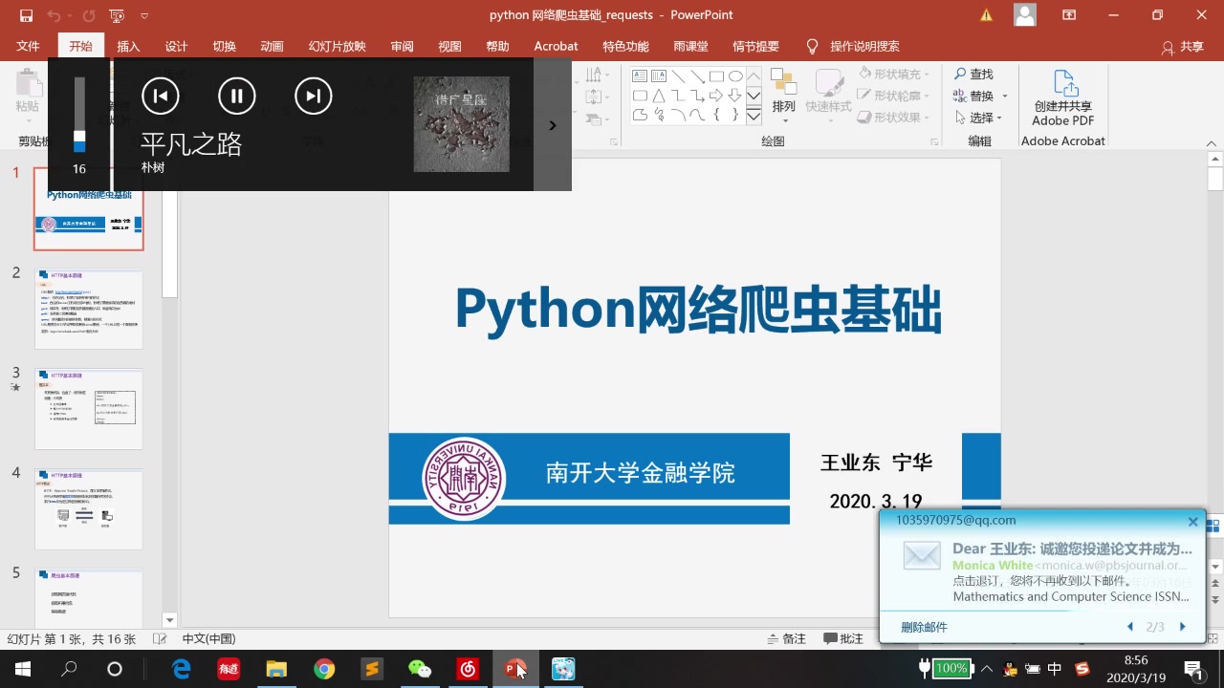Image resolution: width=1224 pixels, height=688 pixels.
Task: Click 删除邮件 in the mail notification
Action: [924, 626]
